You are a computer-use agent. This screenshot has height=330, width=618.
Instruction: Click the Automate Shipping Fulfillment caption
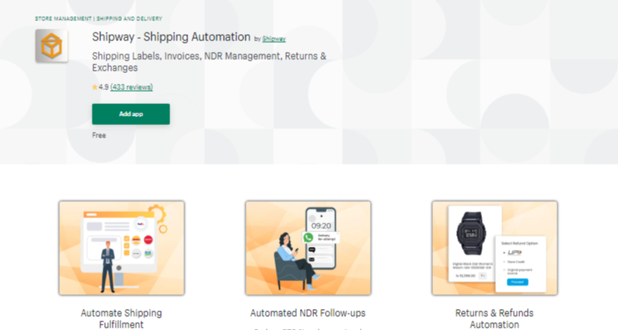click(121, 318)
